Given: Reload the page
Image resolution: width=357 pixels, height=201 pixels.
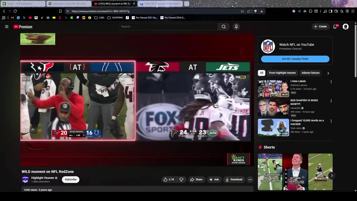Looking at the screenshot, I should (x=15, y=11).
